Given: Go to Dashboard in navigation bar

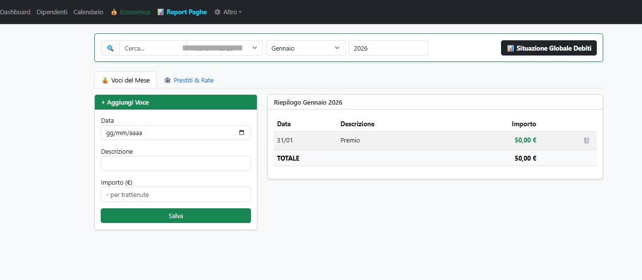Looking at the screenshot, I should pyautogui.click(x=15, y=12).
